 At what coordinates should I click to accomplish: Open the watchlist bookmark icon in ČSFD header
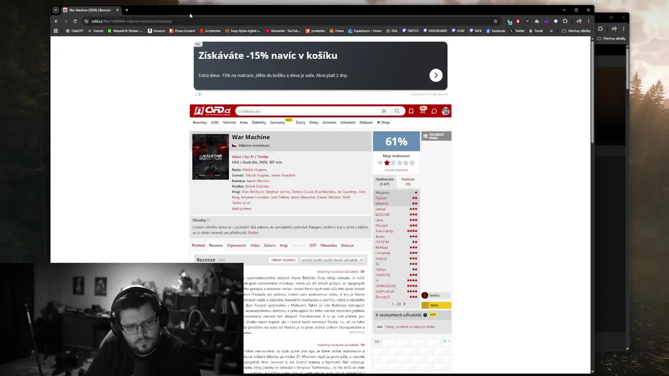tap(411, 111)
